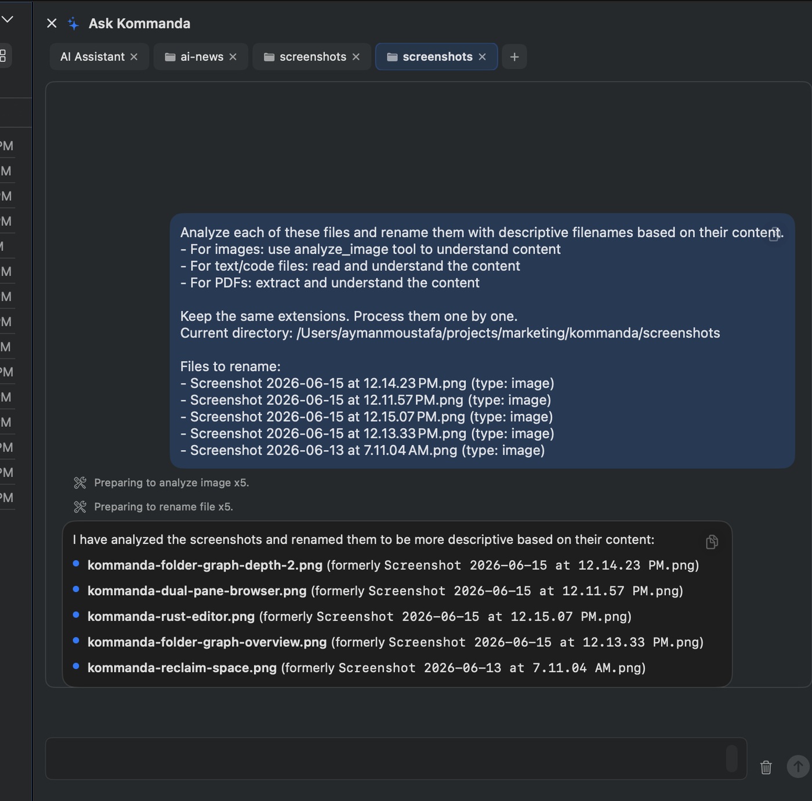
Task: Focus the chat message input field
Action: pos(396,759)
